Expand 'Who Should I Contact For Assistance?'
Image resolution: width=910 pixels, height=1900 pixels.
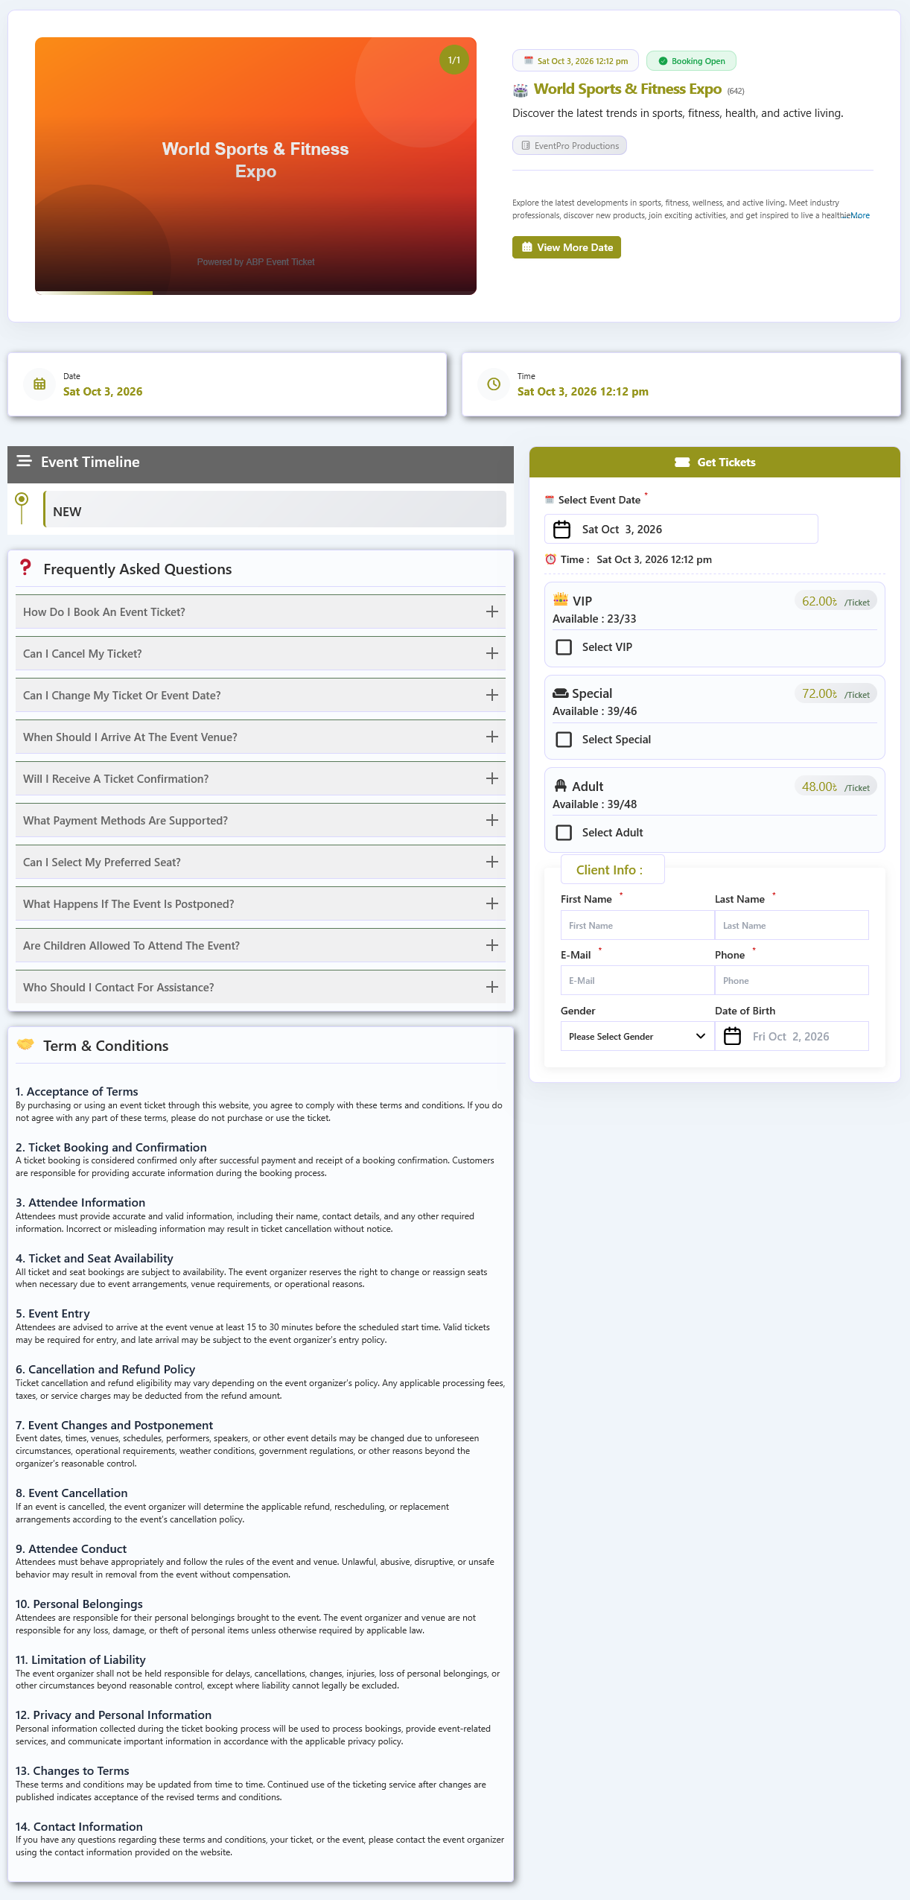261,987
